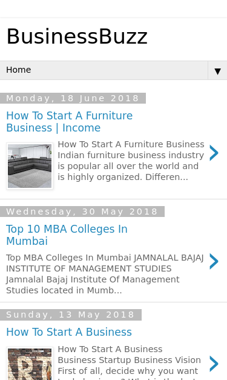Click the Sunday, 13 May 2018 date header
This screenshot has width=227, height=380.
(x=71, y=315)
